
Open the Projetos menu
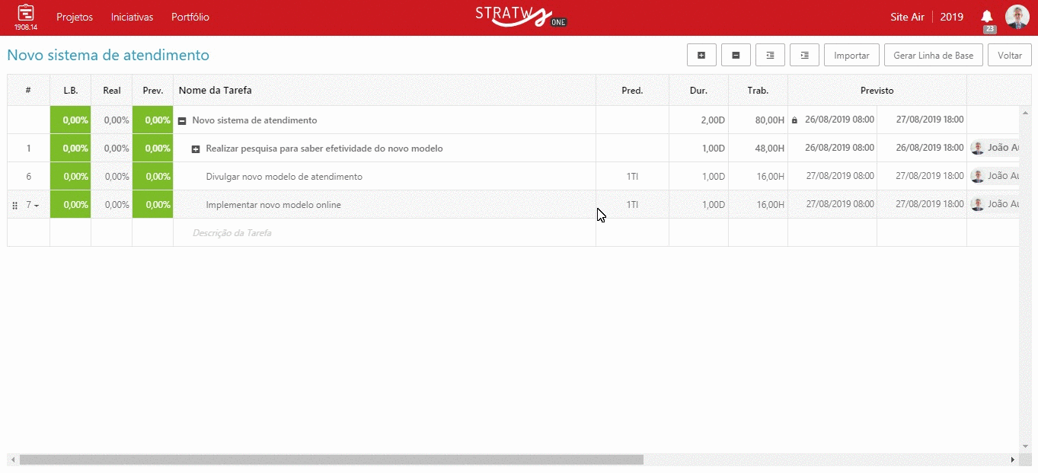(x=75, y=17)
